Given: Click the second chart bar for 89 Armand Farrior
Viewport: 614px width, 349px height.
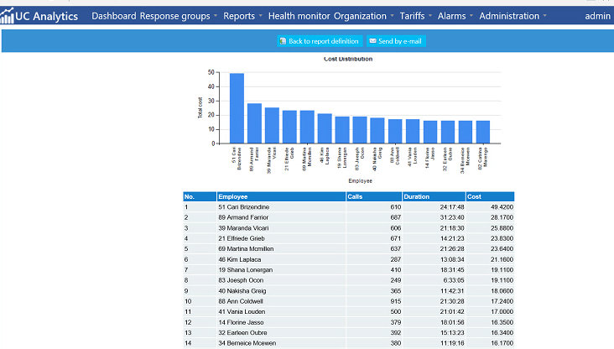Looking at the screenshot, I should pyautogui.click(x=254, y=123).
